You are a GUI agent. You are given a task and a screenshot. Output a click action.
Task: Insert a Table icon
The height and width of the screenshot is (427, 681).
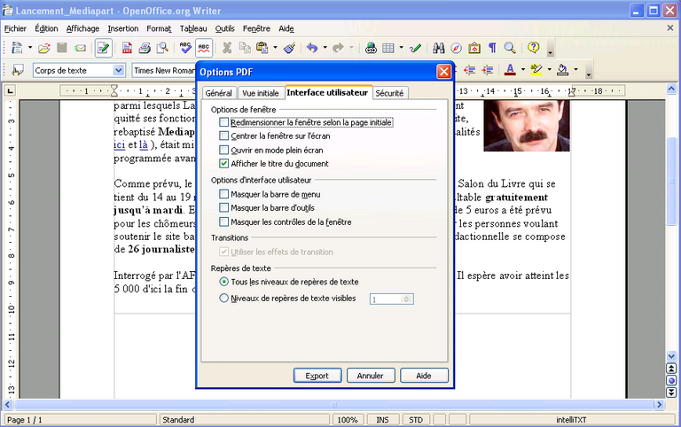tap(388, 48)
